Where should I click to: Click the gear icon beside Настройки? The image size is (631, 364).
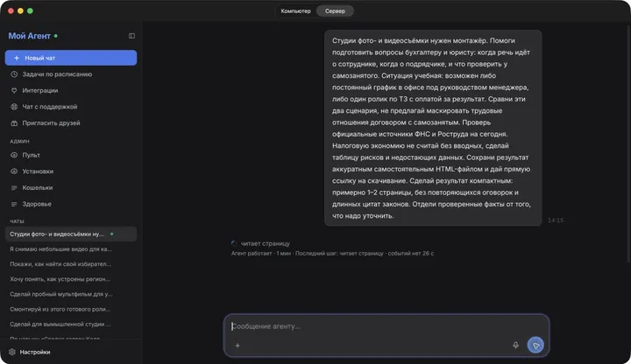click(12, 352)
